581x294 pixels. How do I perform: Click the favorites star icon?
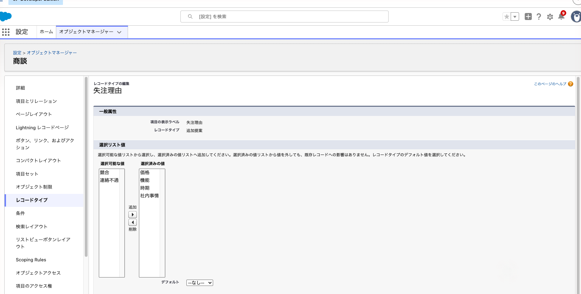506,17
